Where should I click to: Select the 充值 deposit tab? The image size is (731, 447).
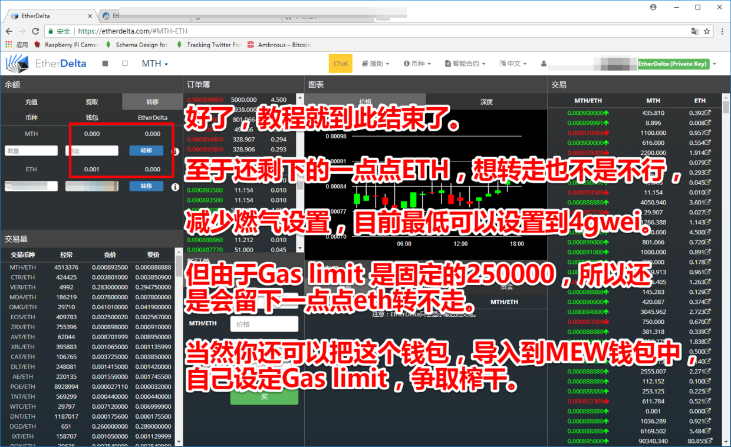pyautogui.click(x=31, y=102)
